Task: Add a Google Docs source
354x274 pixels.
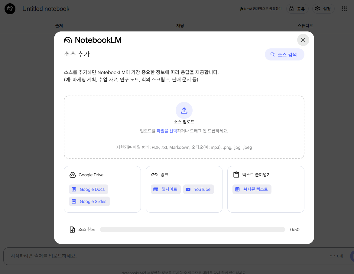Action: click(89, 189)
